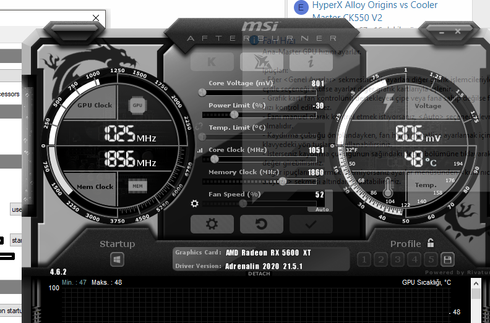
Task: Toggle the profile lock icon
Action: click(x=431, y=243)
